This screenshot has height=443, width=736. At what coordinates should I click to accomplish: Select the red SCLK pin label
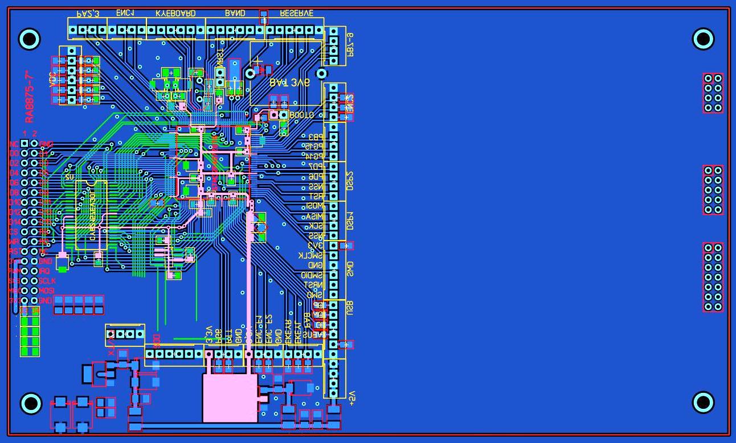point(48,281)
